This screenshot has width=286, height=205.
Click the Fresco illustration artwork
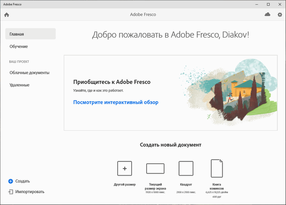pos(228,92)
